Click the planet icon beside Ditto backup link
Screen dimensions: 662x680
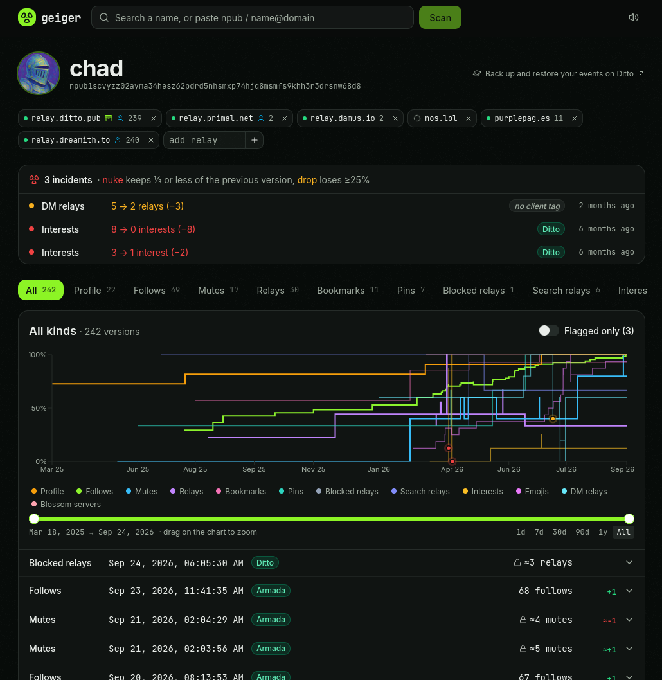(476, 74)
